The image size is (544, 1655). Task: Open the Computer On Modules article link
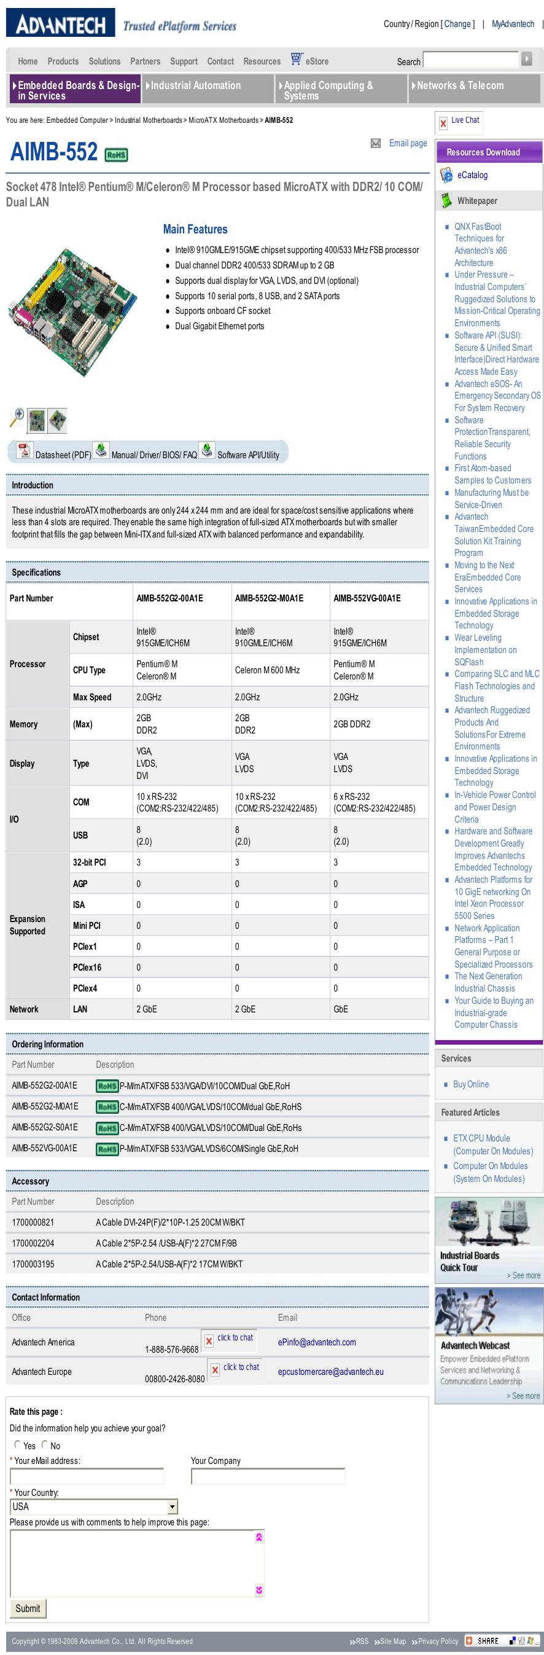[490, 1172]
